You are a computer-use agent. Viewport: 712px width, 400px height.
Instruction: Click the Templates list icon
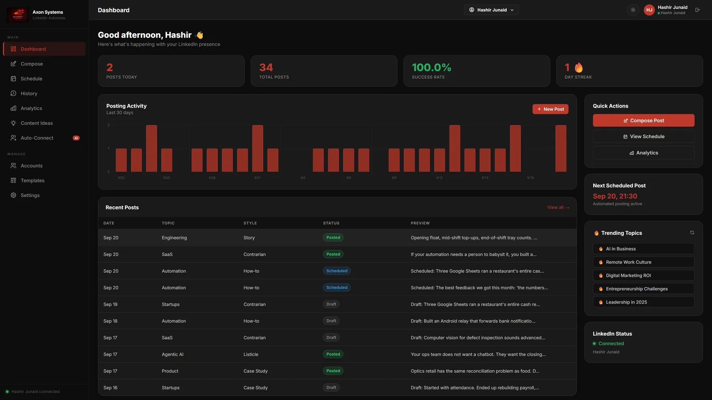[13, 181]
